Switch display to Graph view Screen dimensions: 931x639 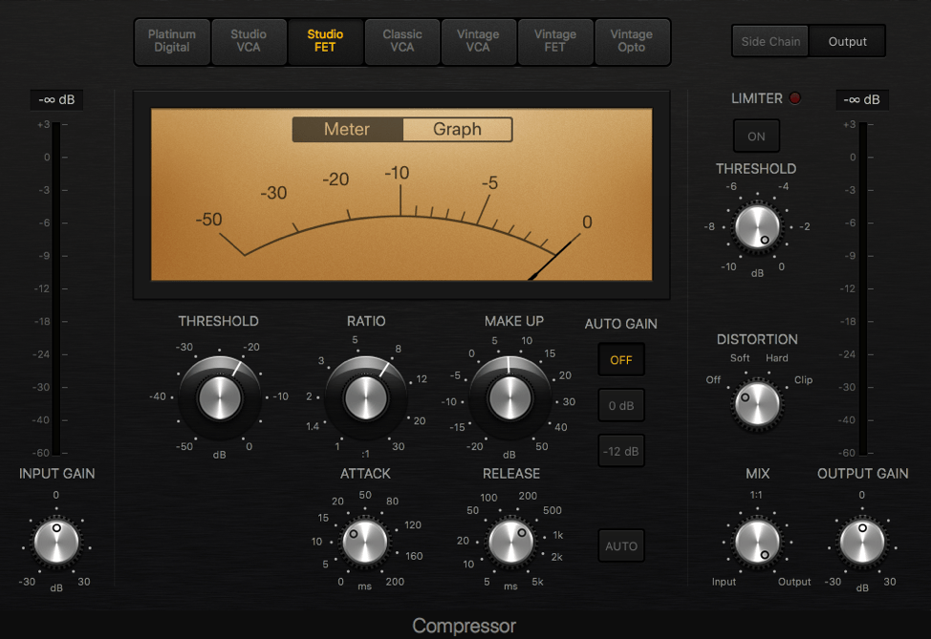(457, 129)
